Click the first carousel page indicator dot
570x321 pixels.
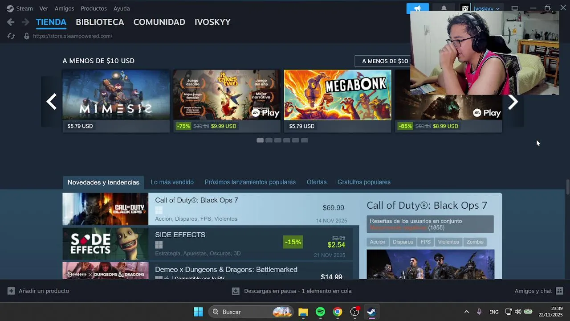pos(260,140)
